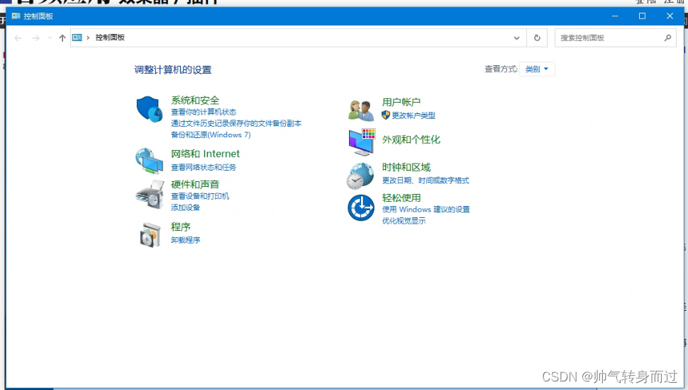Screen dimensions: 688x390
Task: Click 更改日期、时间或数字格式 link
Action: (x=426, y=180)
